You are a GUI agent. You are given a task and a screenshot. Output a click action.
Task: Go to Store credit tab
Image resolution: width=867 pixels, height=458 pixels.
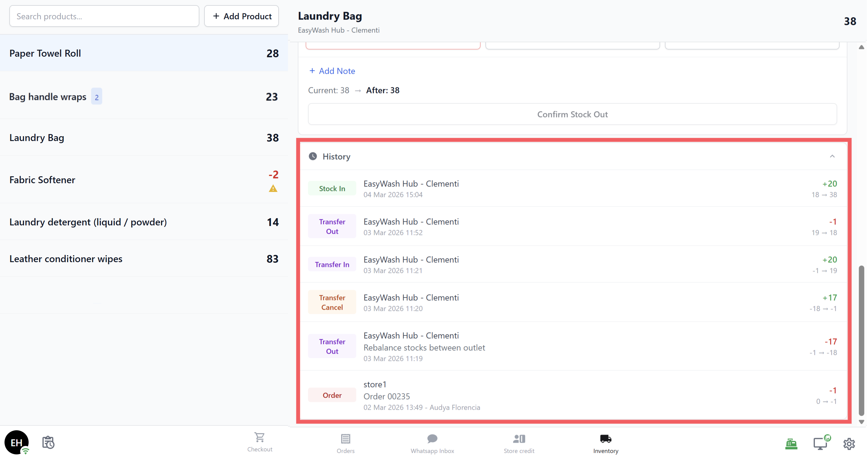click(519, 444)
